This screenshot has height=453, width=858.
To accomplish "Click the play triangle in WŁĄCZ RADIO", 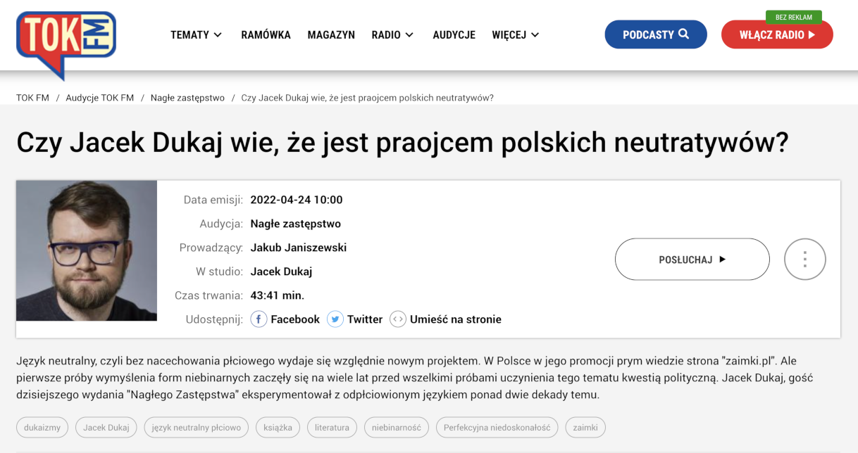I will click(x=812, y=34).
